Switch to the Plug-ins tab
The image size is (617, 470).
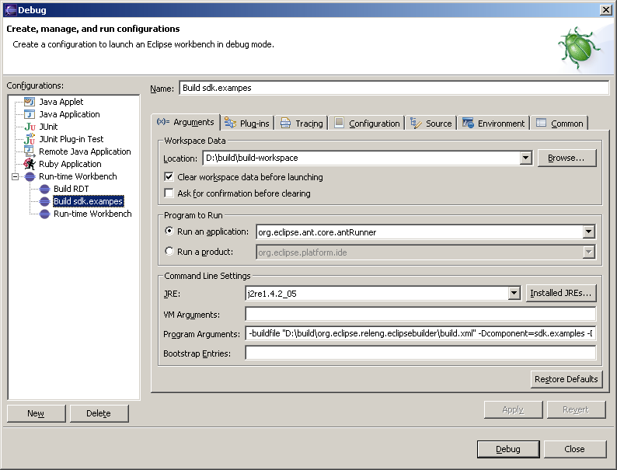(x=247, y=123)
